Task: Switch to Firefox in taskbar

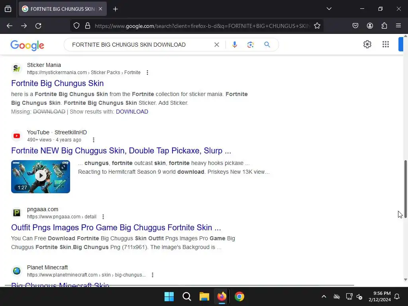Action: (222, 296)
